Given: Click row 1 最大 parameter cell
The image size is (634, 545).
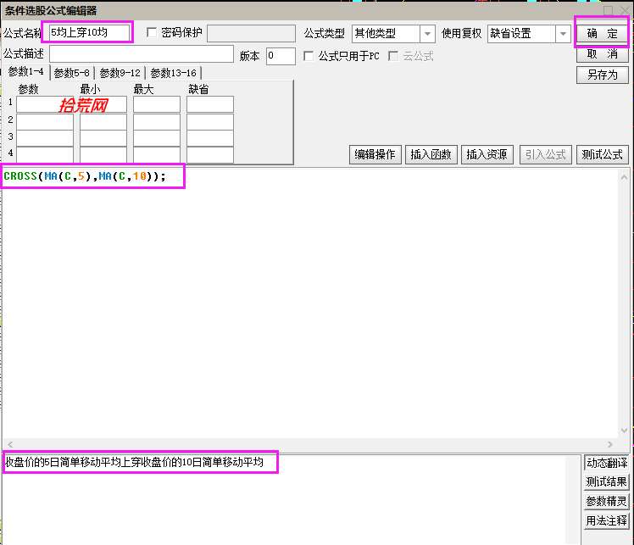Looking at the screenshot, I should click(157, 104).
